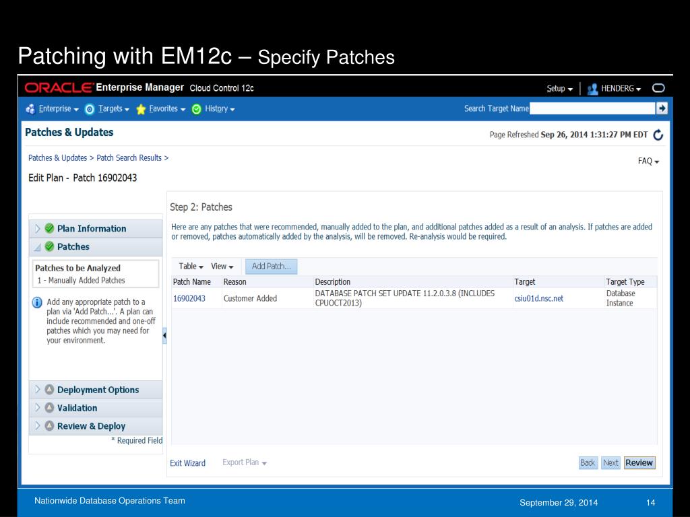Screen dimensions: 690x517
Task: Select the 1 - Manually Added Patches entry
Action: pos(81,281)
